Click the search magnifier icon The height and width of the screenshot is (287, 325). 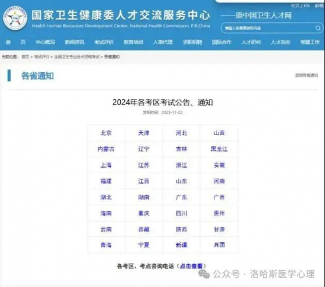pyautogui.click(x=318, y=28)
